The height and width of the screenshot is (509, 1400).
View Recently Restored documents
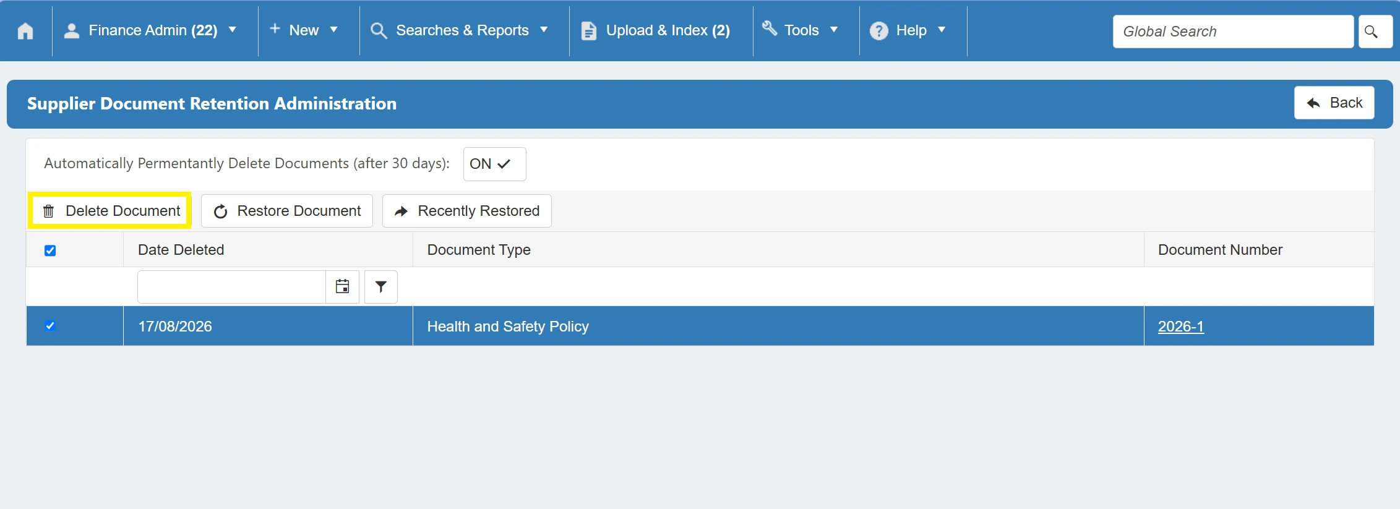click(x=467, y=211)
